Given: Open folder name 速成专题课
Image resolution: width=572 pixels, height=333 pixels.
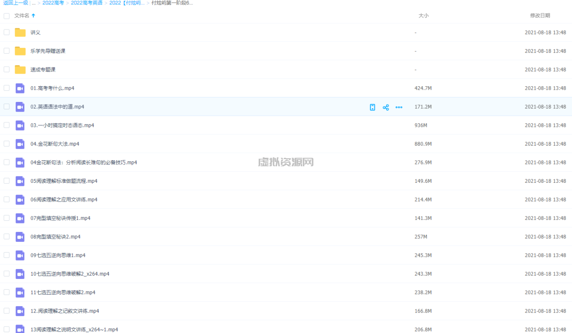Looking at the screenshot, I should click(x=43, y=70).
